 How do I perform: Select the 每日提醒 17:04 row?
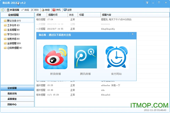[x=102, y=19]
